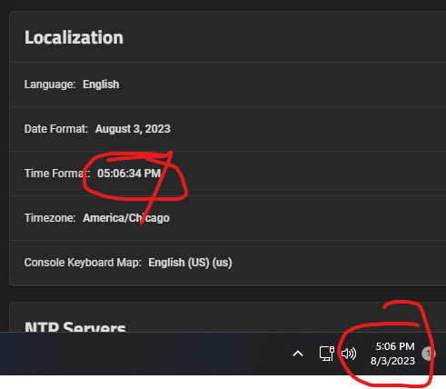Viewport: 446px width, 389px height.
Task: Click the Localization card heading
Action: (74, 37)
